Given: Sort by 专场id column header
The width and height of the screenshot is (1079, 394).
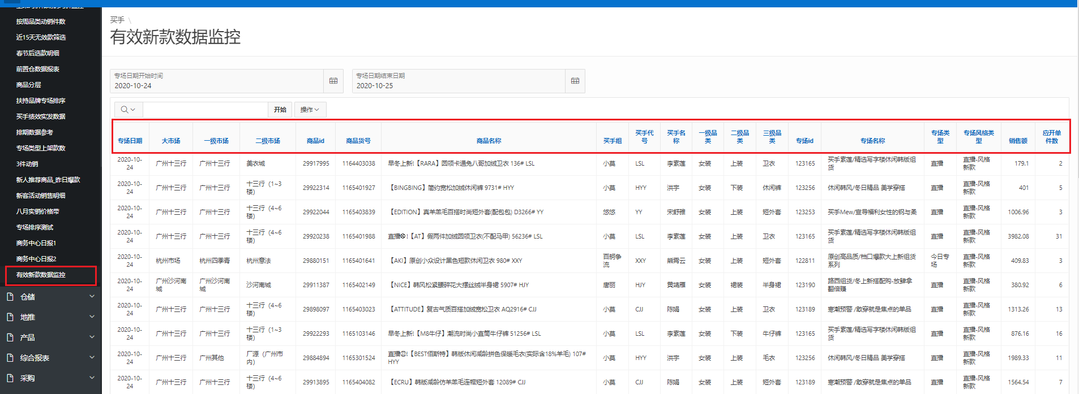Looking at the screenshot, I should 804,141.
